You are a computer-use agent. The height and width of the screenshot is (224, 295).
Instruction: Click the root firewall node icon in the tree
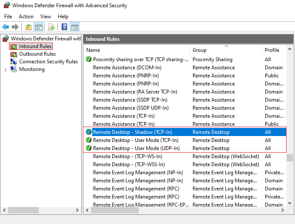pos(6,39)
